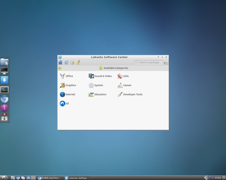Click the green forward arrow in category bar
The height and width of the screenshot is (180, 226).
click(x=60, y=68)
